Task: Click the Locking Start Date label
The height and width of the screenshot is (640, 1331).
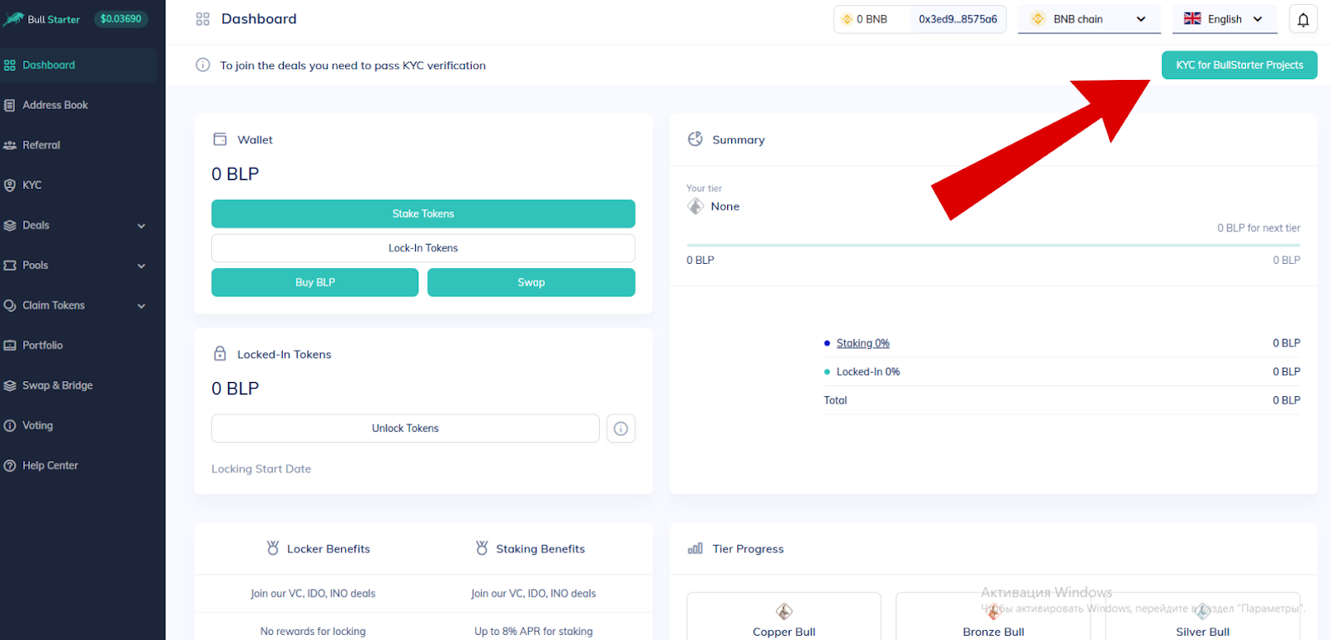Action: [261, 469]
